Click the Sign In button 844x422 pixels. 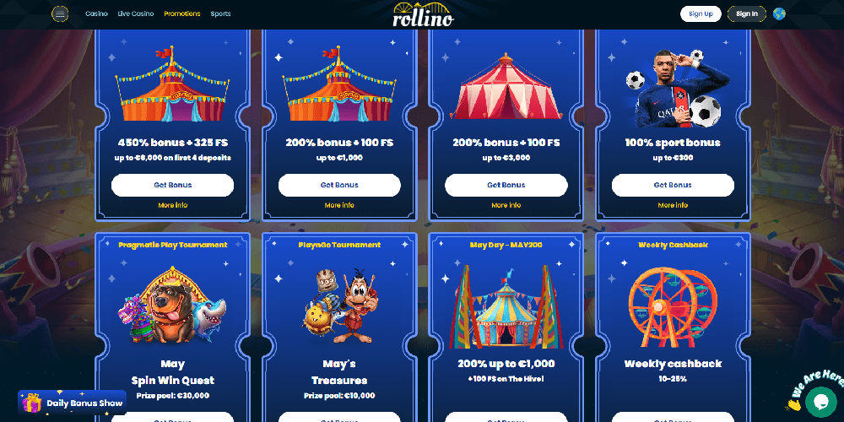pos(747,14)
